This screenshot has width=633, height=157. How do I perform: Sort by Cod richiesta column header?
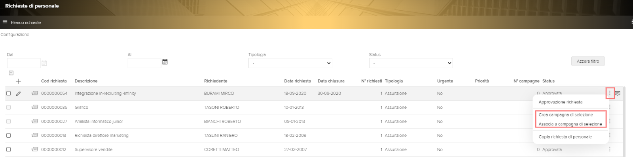pos(54,81)
